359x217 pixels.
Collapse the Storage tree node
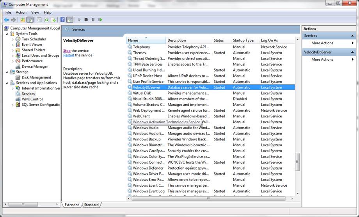click(x=7, y=72)
